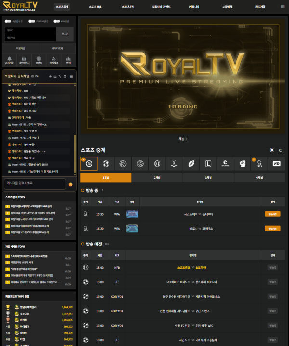Open first free board TOP5 post
This screenshot has width=289, height=346.
pos(29,256)
